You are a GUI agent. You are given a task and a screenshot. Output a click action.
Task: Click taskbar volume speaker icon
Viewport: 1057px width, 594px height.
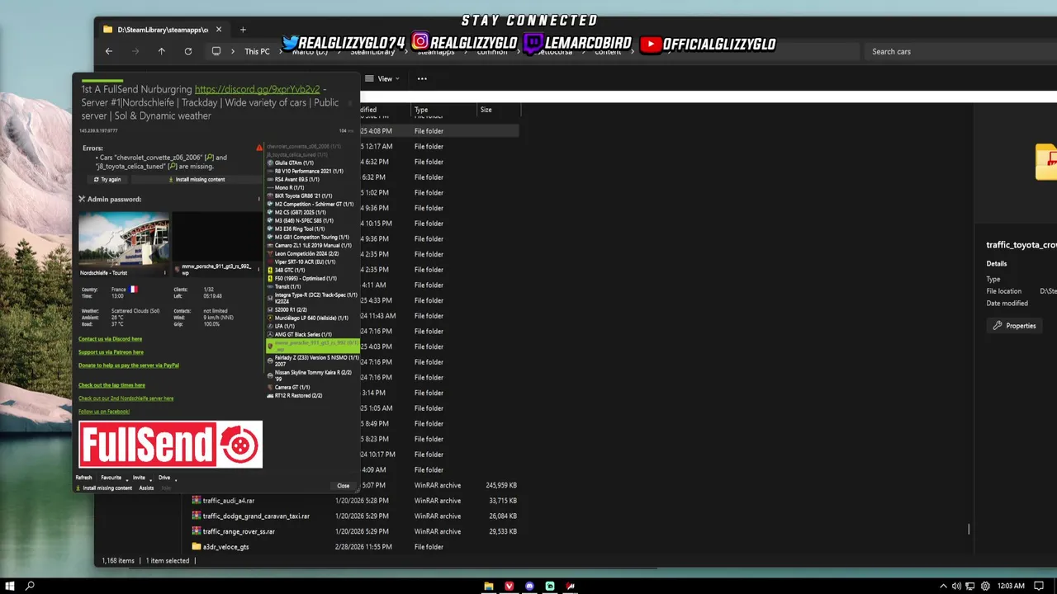pos(956,586)
